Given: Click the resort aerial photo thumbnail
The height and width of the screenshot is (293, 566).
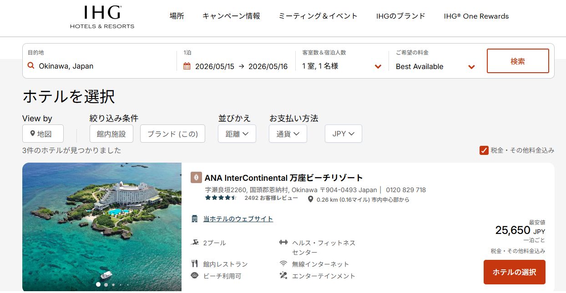Looking at the screenshot, I should (102, 227).
